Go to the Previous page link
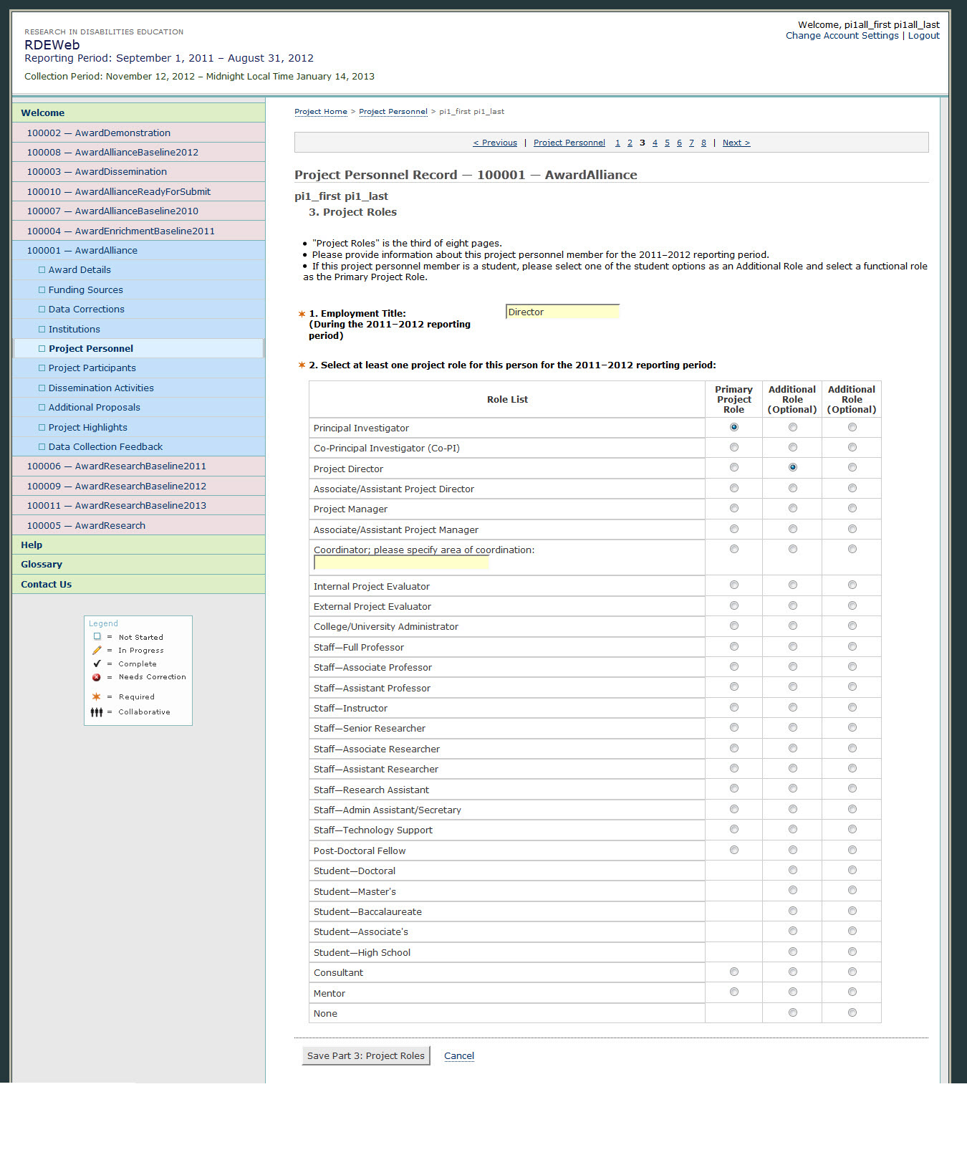Viewport: 967px width, 1150px height. (x=495, y=143)
